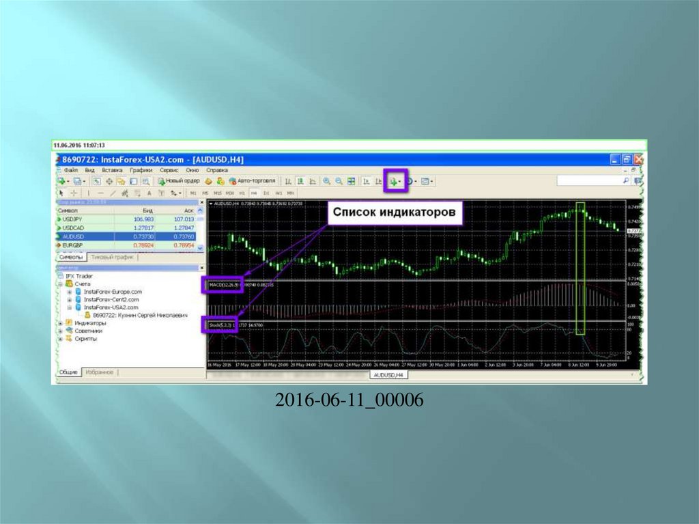This screenshot has width=699, height=524.
Task: Select the text label 'A' tool
Action: pyautogui.click(x=148, y=193)
